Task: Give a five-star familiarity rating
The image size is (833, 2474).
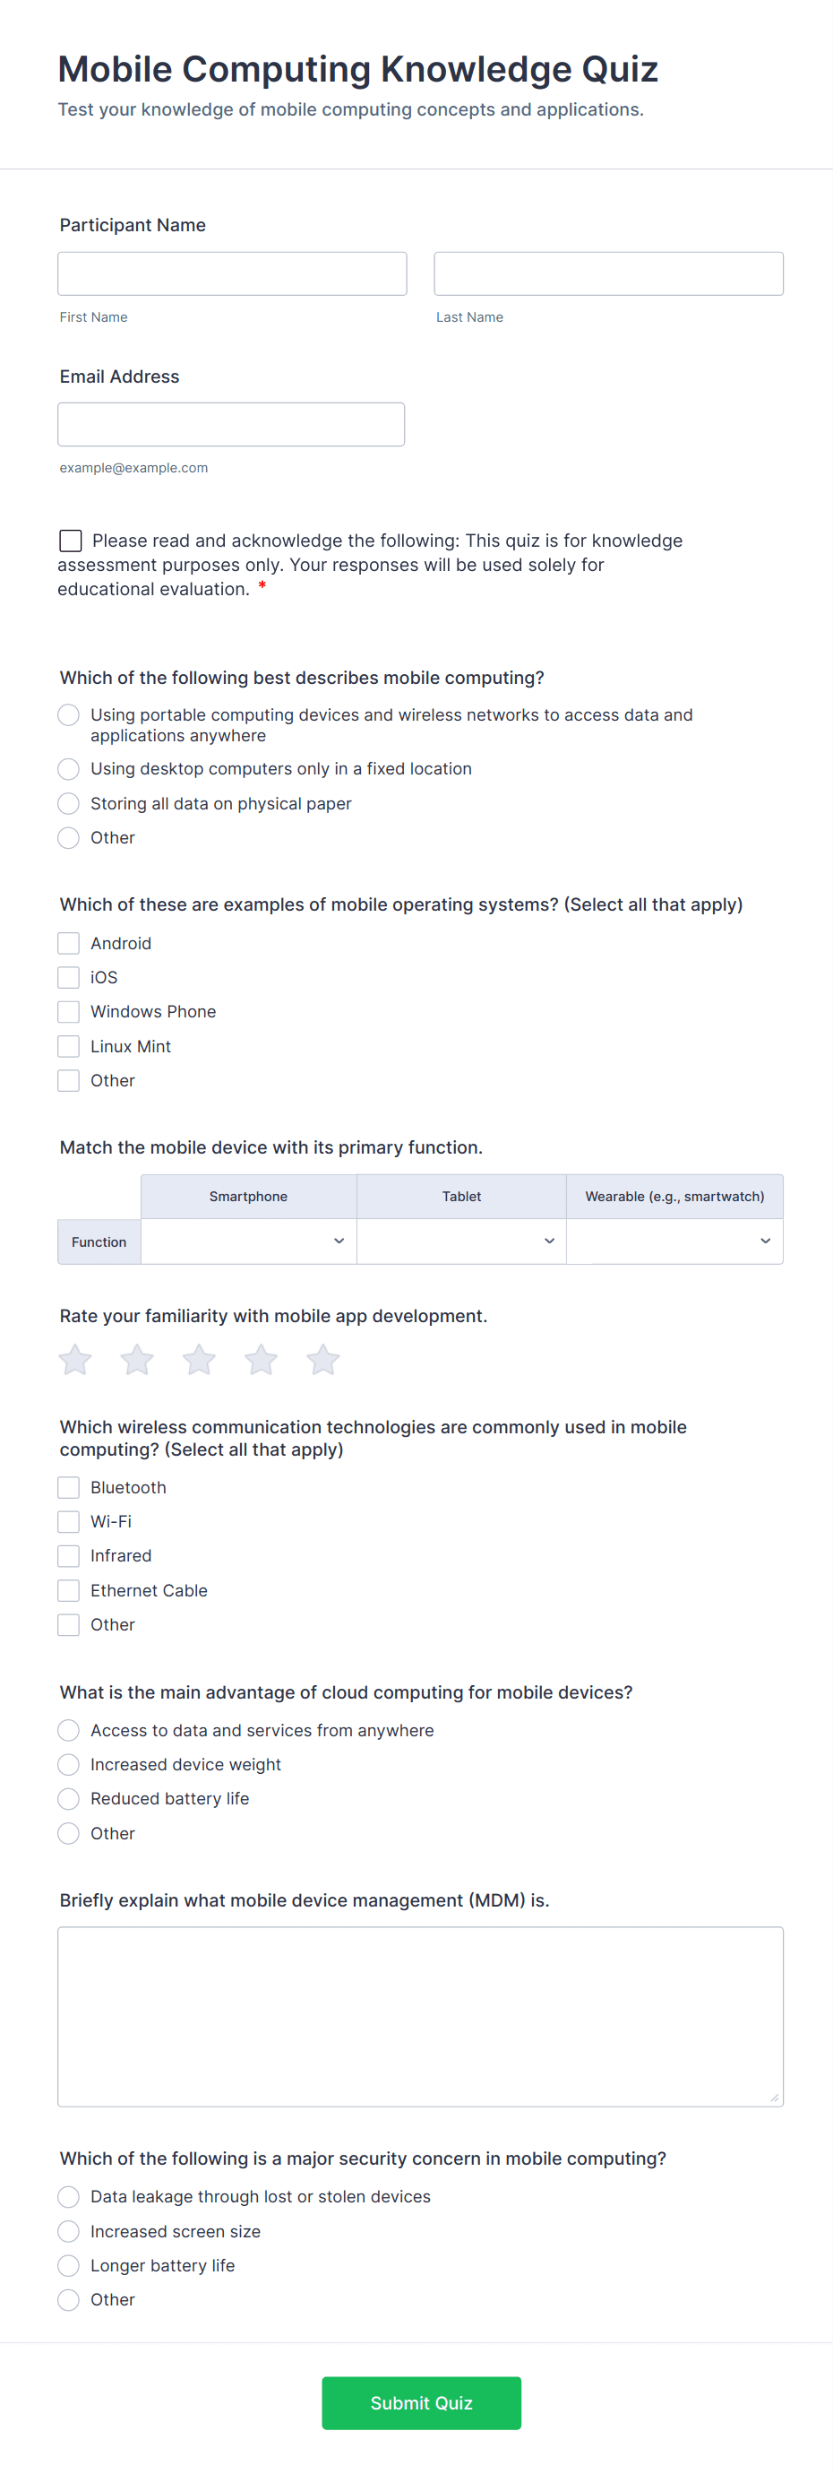Action: [x=322, y=1359]
